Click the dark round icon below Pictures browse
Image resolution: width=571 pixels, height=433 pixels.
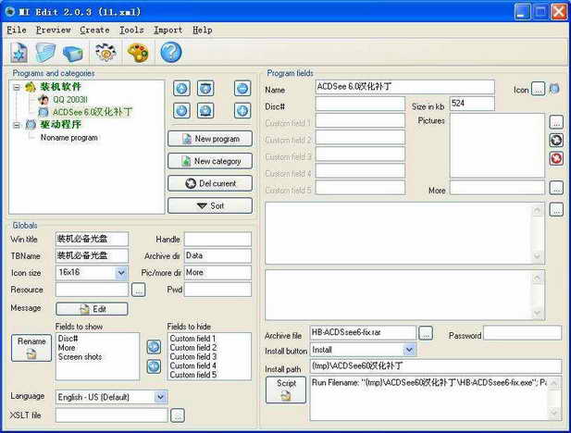[555, 140]
